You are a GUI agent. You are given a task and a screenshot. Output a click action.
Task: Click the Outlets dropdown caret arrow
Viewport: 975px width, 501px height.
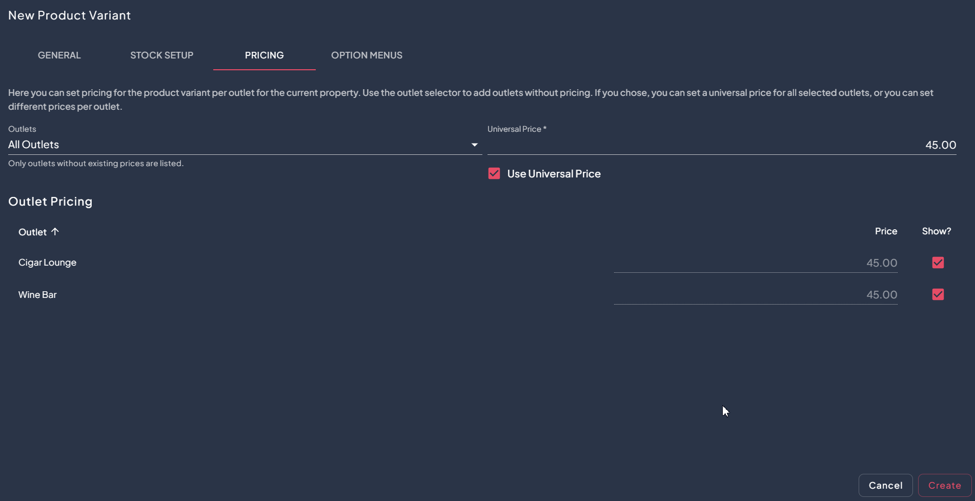tap(474, 145)
